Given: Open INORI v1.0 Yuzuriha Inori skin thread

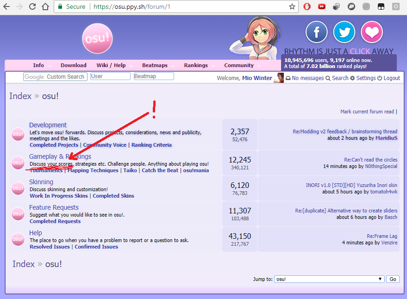Looking at the screenshot, I should click(351, 185).
